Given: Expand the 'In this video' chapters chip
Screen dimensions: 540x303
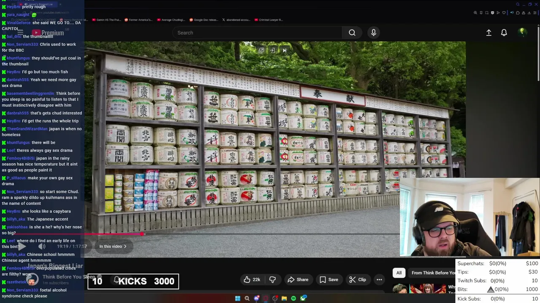Looking at the screenshot, I should point(113,246).
